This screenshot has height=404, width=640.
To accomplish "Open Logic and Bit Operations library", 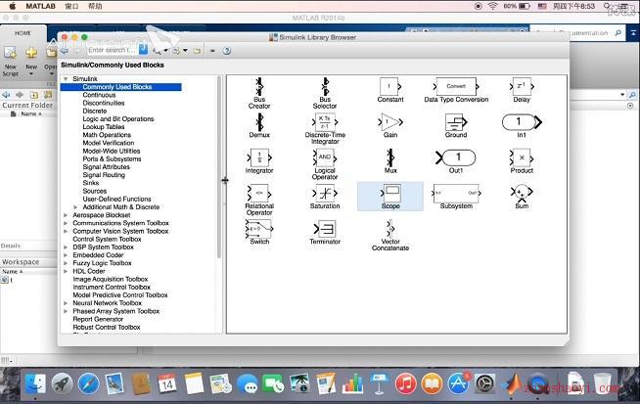I will point(118,118).
